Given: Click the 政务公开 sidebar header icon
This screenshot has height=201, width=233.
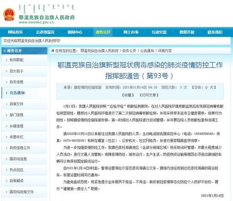Looking at the screenshot, I should point(5,51).
